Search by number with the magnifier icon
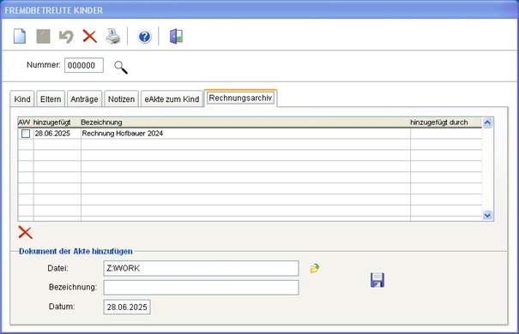Viewport: 519px width, 334px height. (x=121, y=67)
